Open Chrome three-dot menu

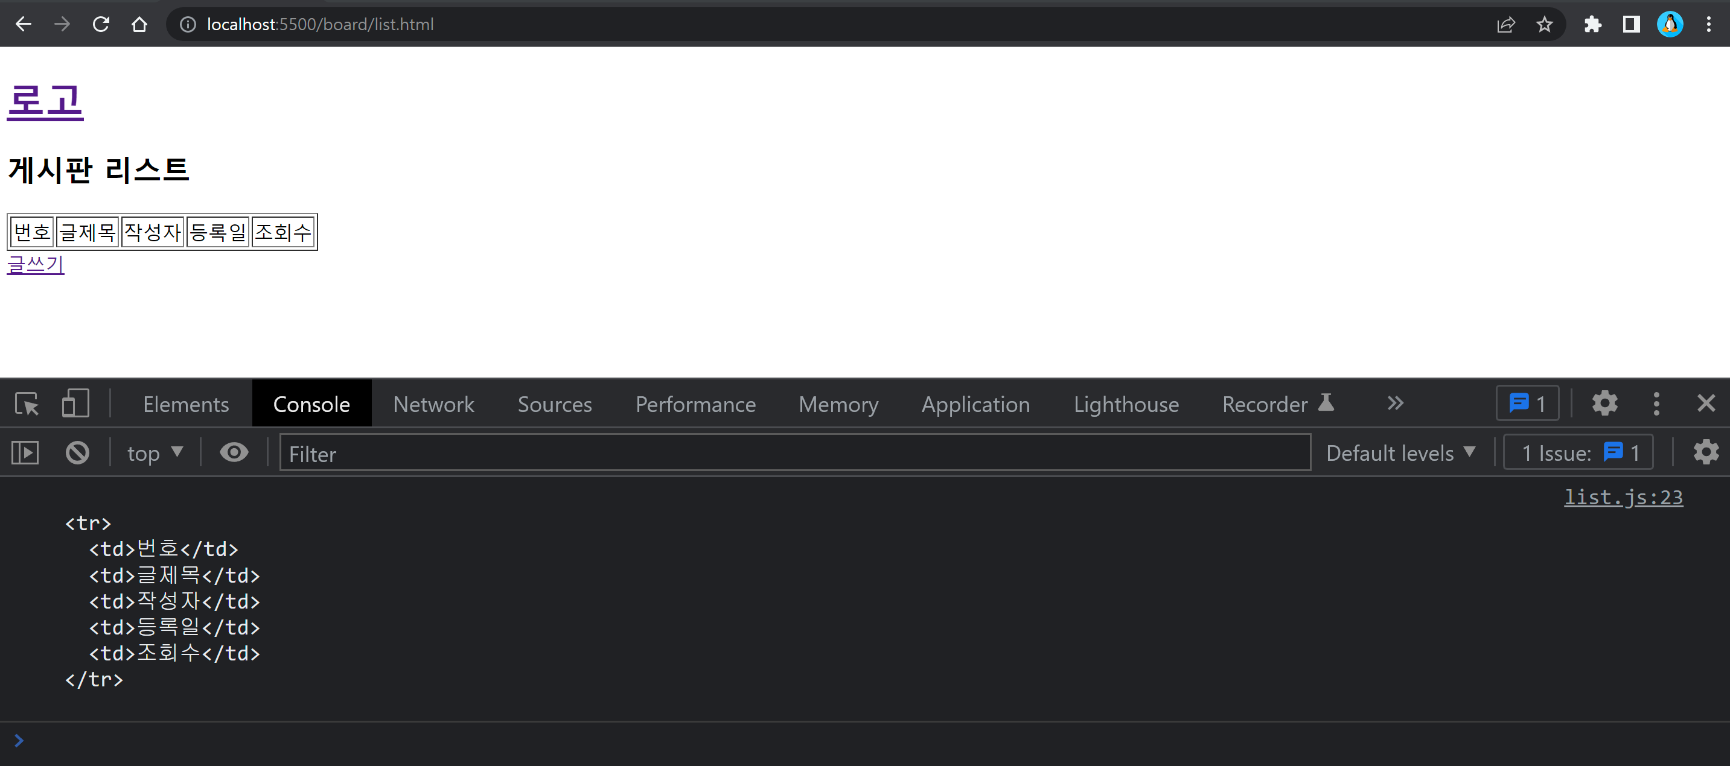1708,24
